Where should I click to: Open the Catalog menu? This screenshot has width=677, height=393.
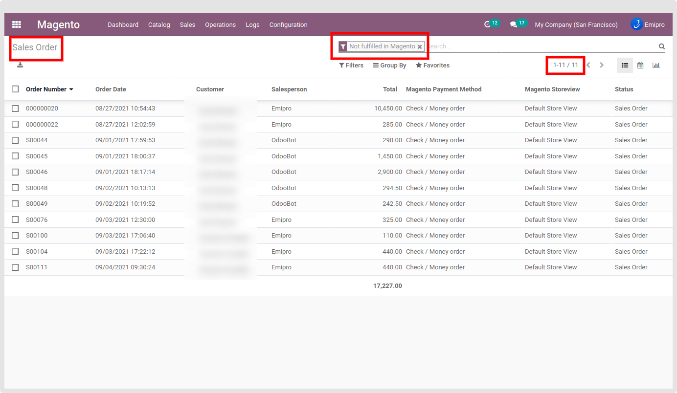159,24
